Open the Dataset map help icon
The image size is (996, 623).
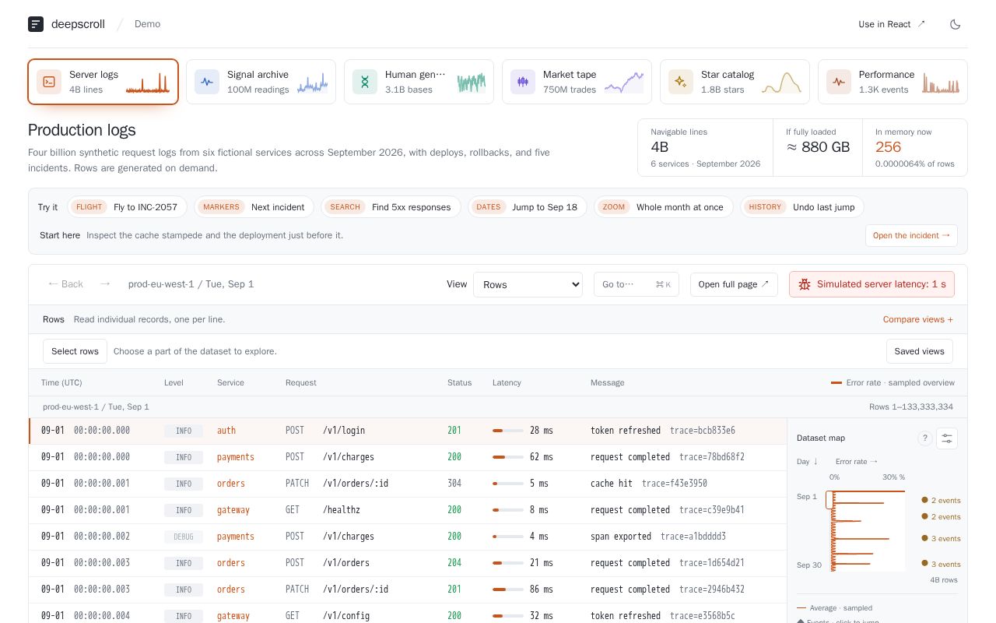tap(925, 438)
